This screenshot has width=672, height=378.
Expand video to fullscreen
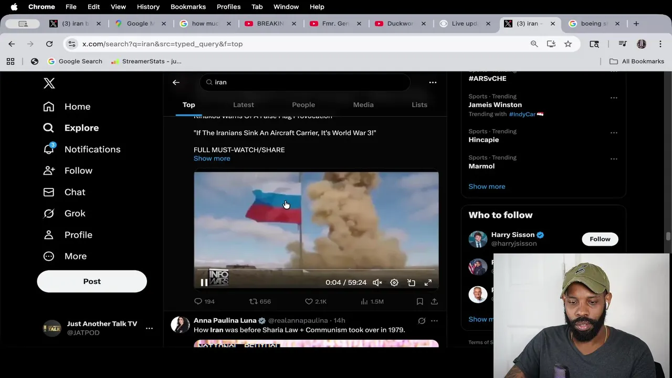(428, 282)
